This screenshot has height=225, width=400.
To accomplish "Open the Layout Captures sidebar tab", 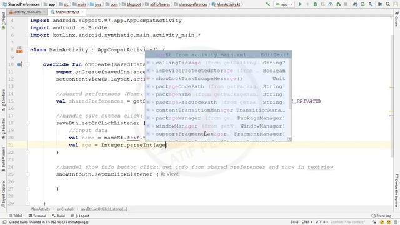I will point(3,194).
